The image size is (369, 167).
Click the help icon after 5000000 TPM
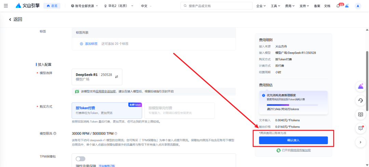click(116, 134)
